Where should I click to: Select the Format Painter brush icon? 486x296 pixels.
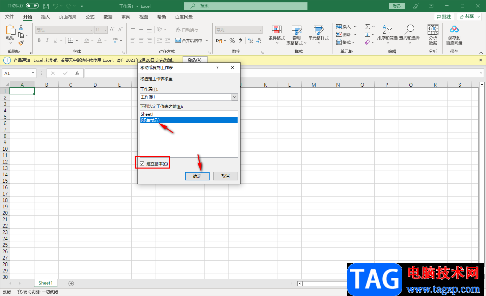(21, 43)
